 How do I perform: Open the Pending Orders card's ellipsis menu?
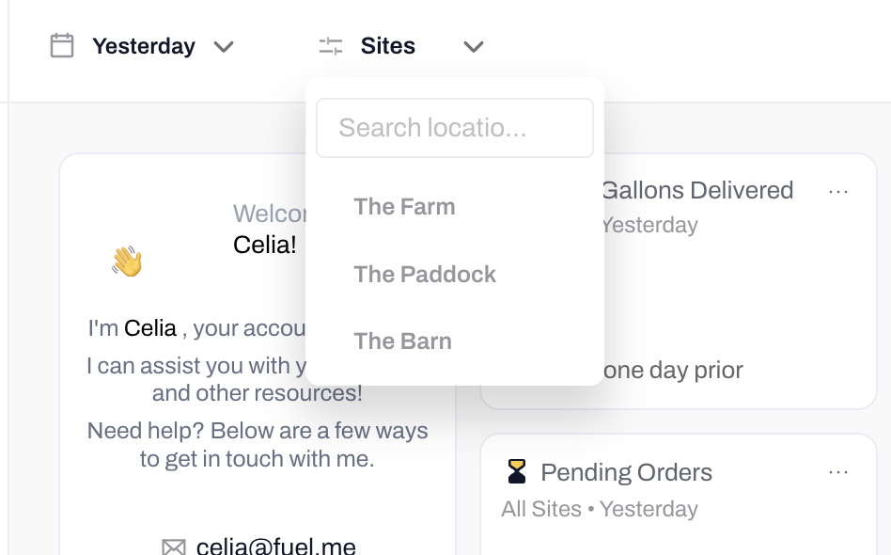pos(838,472)
